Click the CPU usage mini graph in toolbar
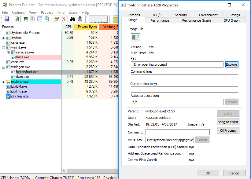 (x=98, y=19)
